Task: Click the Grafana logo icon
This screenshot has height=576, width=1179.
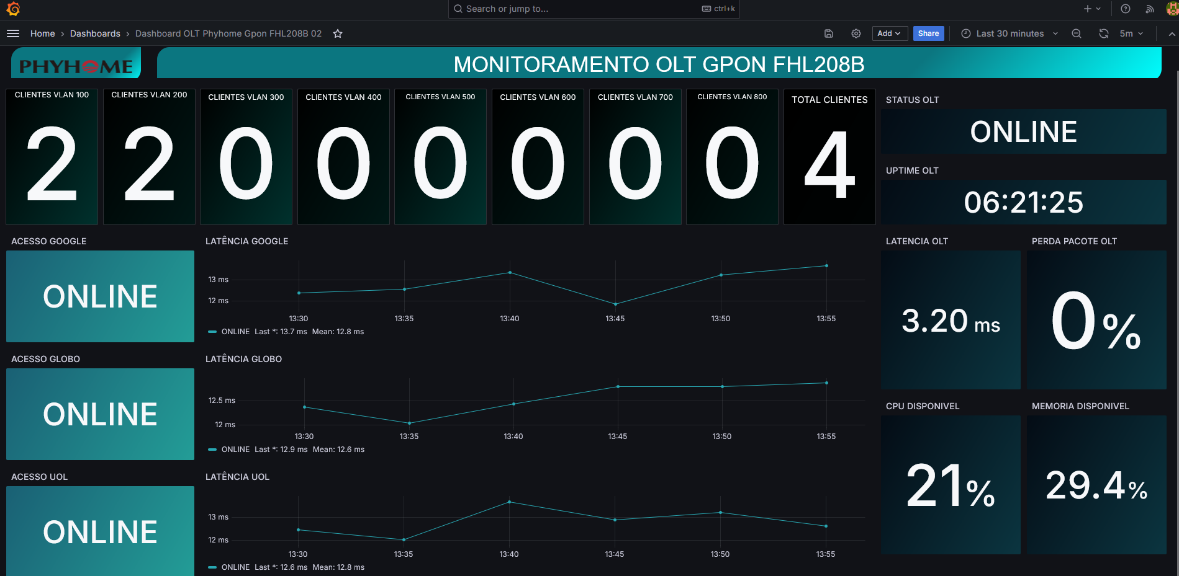Action: pos(13,9)
